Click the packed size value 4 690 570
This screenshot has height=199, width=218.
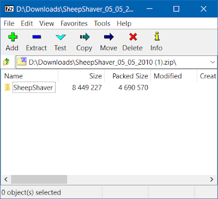[133, 88]
